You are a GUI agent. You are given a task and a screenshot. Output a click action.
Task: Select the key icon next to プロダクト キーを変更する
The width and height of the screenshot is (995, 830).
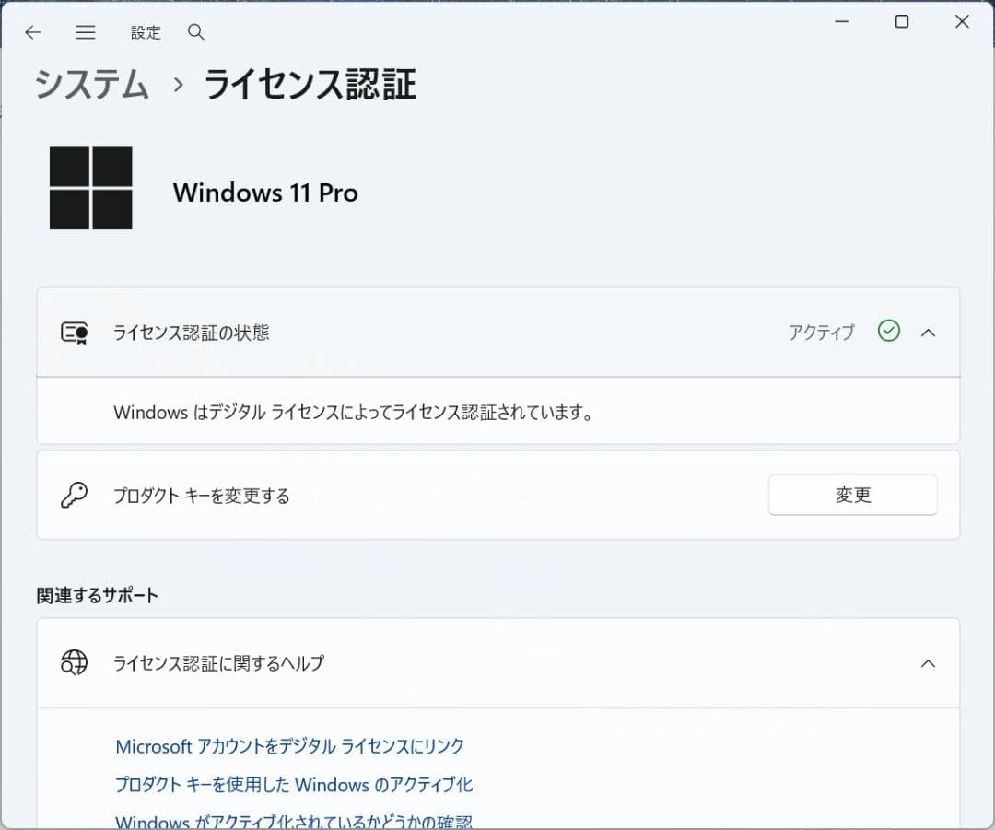coord(74,495)
